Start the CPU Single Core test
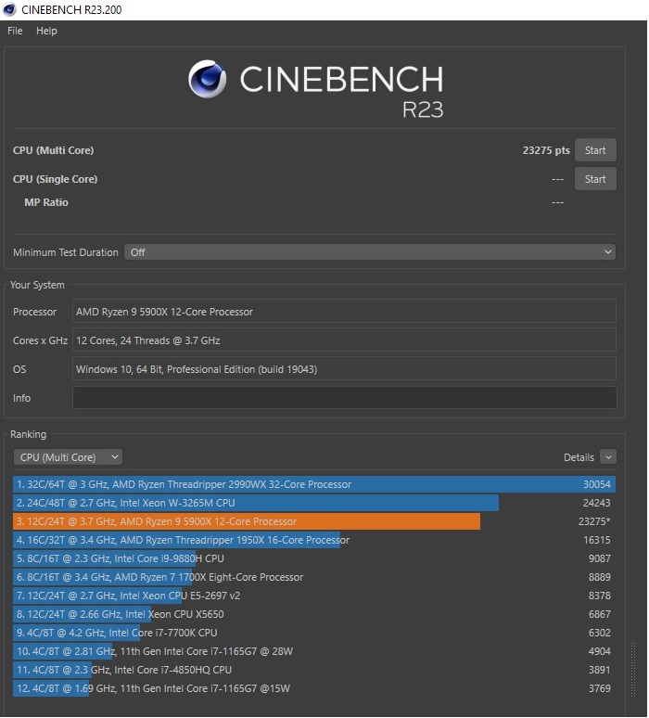 pos(595,179)
